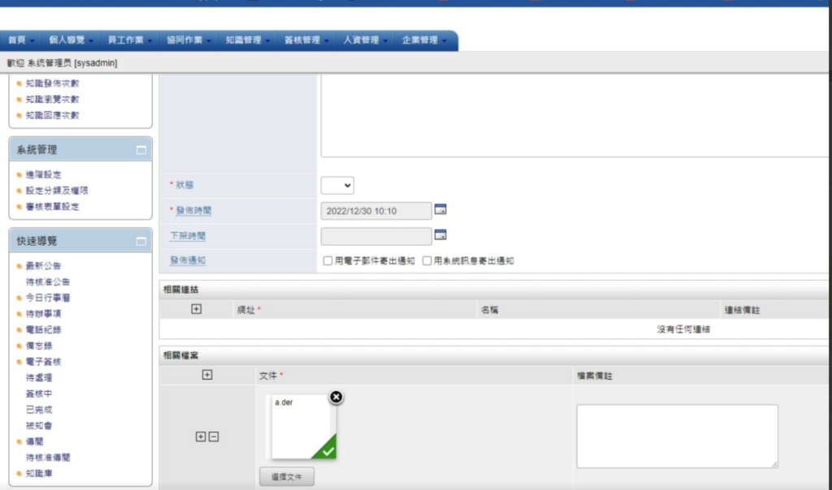Open 知識庫
The image size is (832, 490).
pos(39,473)
